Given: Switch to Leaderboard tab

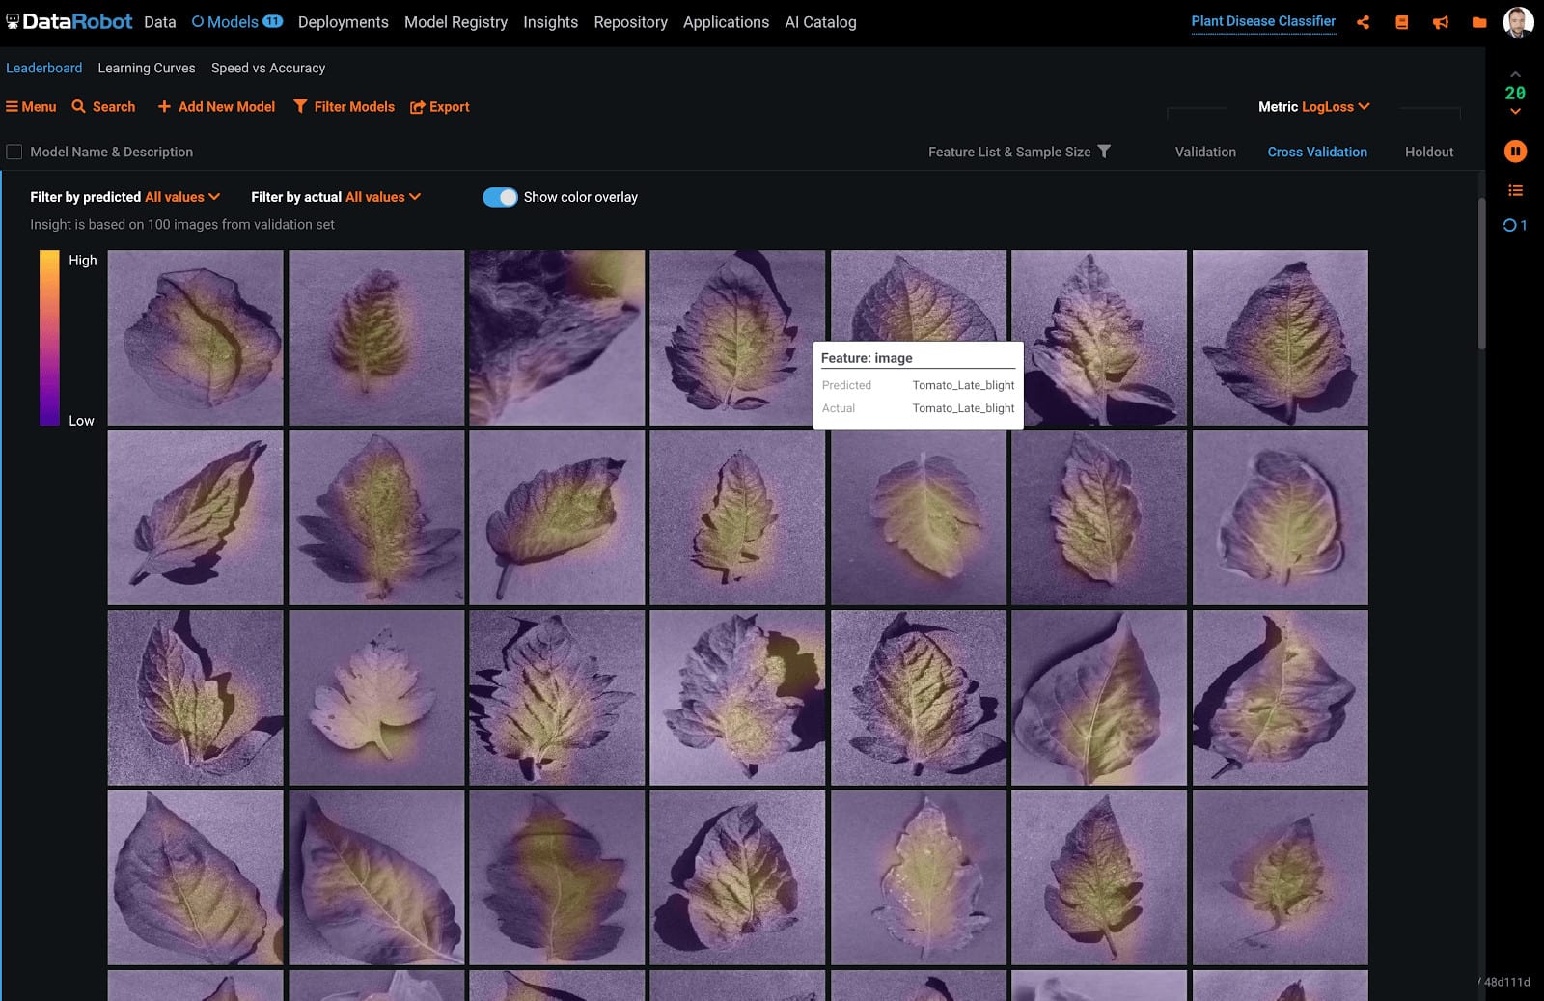Looking at the screenshot, I should click(44, 68).
